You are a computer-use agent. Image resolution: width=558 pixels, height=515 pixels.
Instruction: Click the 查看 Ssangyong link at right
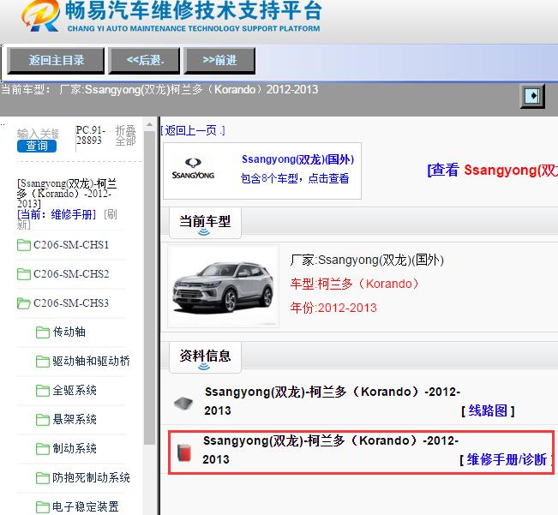click(492, 170)
